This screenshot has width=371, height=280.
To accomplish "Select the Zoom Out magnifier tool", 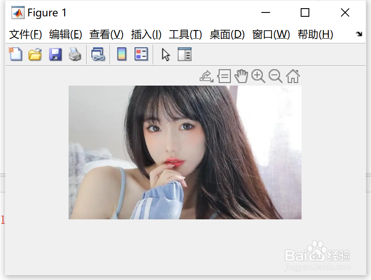I will (x=276, y=76).
